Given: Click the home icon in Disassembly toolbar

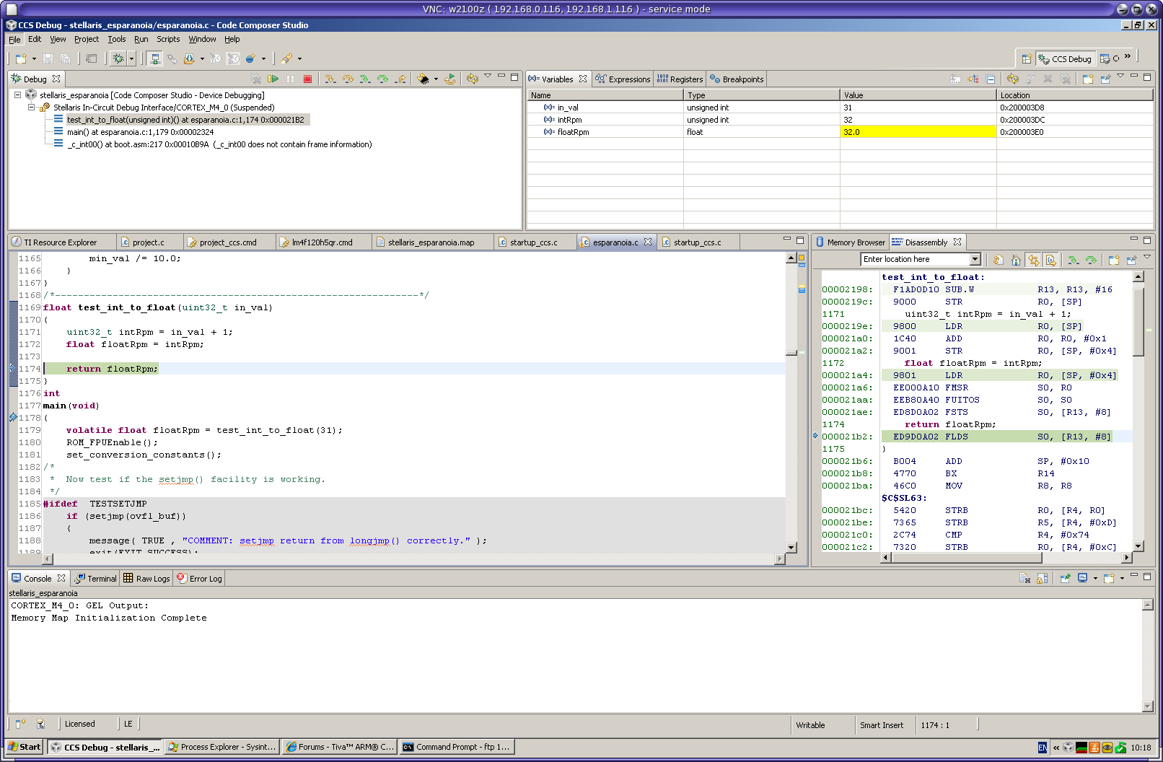Looking at the screenshot, I should (x=1016, y=260).
